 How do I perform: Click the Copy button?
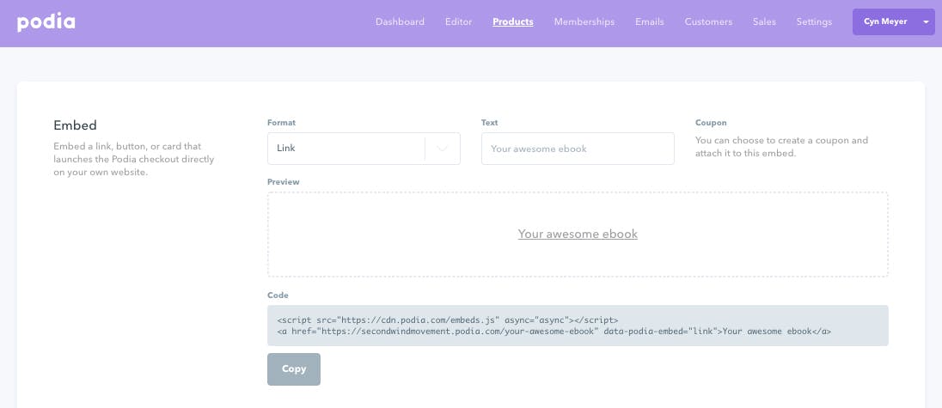pyautogui.click(x=294, y=369)
